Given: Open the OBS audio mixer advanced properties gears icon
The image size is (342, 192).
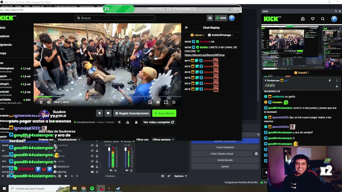Looking at the screenshot, I should (x=169, y=176).
